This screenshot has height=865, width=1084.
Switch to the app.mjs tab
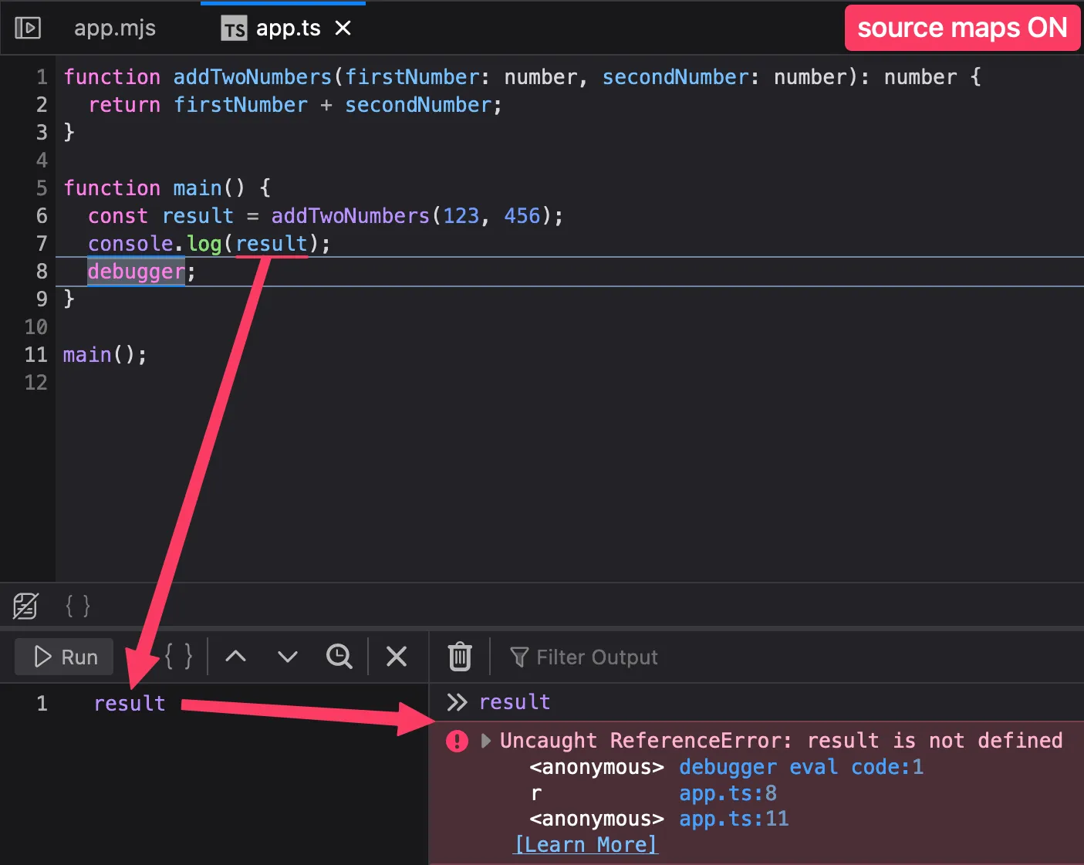coord(114,27)
